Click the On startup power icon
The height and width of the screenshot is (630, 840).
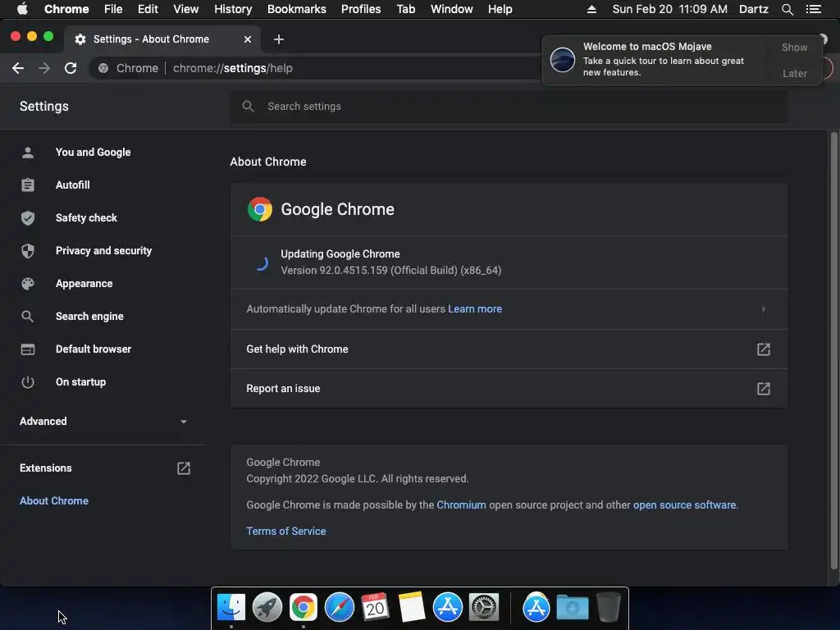coord(28,382)
